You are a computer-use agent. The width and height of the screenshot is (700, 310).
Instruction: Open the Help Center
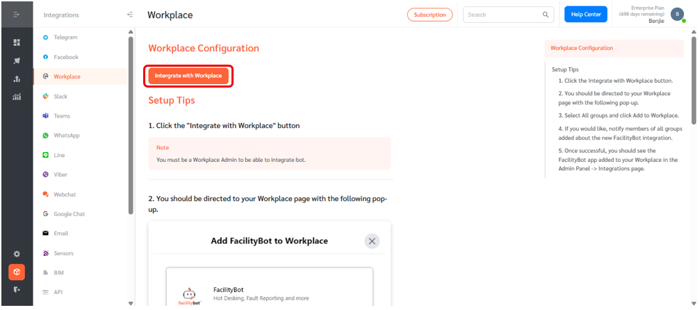pos(586,15)
